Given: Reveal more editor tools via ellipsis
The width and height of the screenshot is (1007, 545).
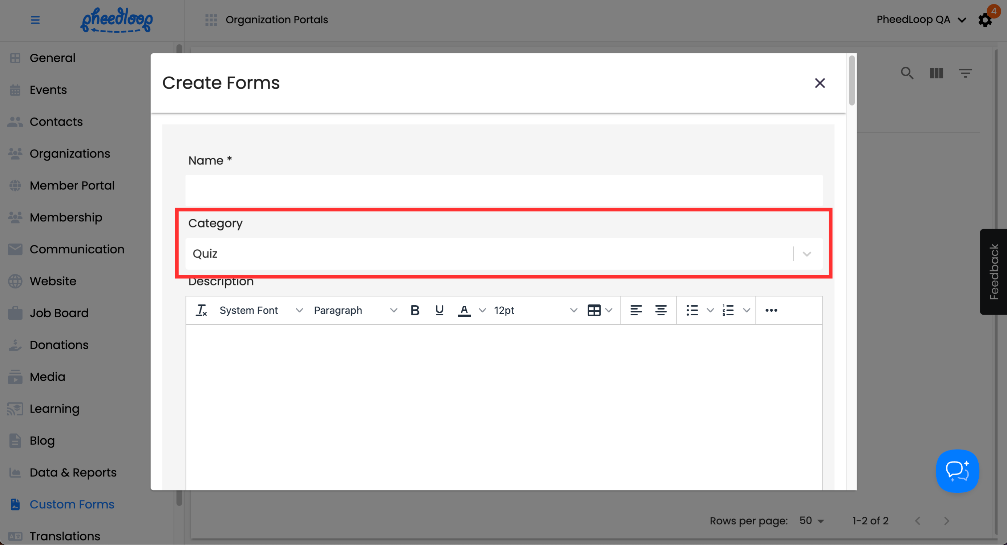Looking at the screenshot, I should [x=771, y=310].
